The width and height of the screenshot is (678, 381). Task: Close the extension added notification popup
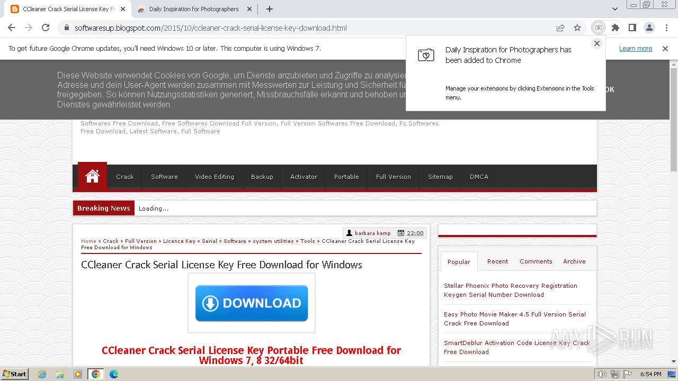597,43
